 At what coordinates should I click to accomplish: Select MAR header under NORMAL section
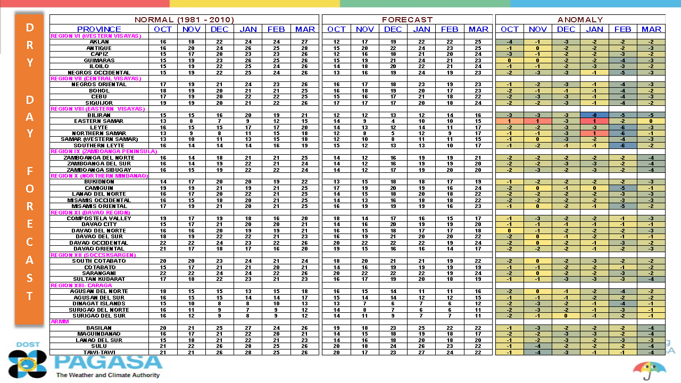pos(305,29)
